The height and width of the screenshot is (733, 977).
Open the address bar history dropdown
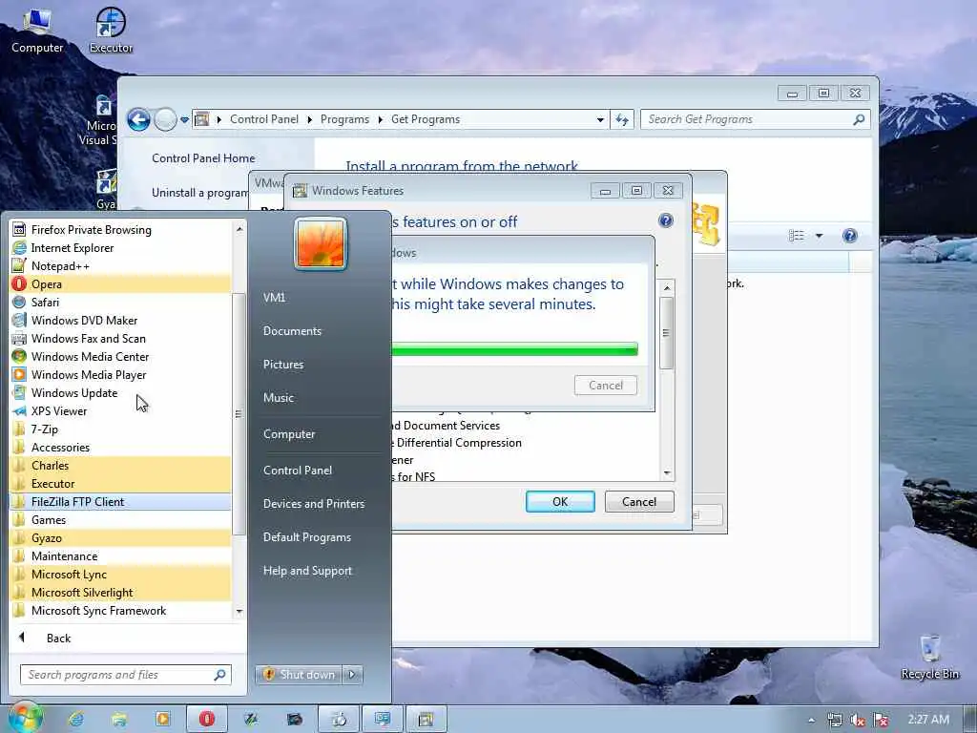(x=600, y=119)
